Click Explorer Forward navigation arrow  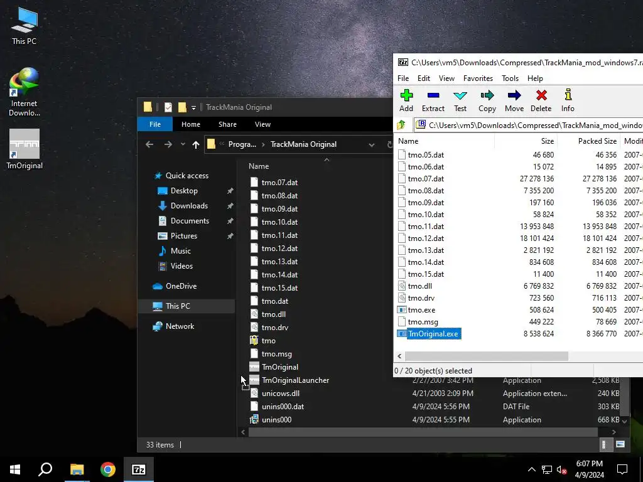pos(168,144)
